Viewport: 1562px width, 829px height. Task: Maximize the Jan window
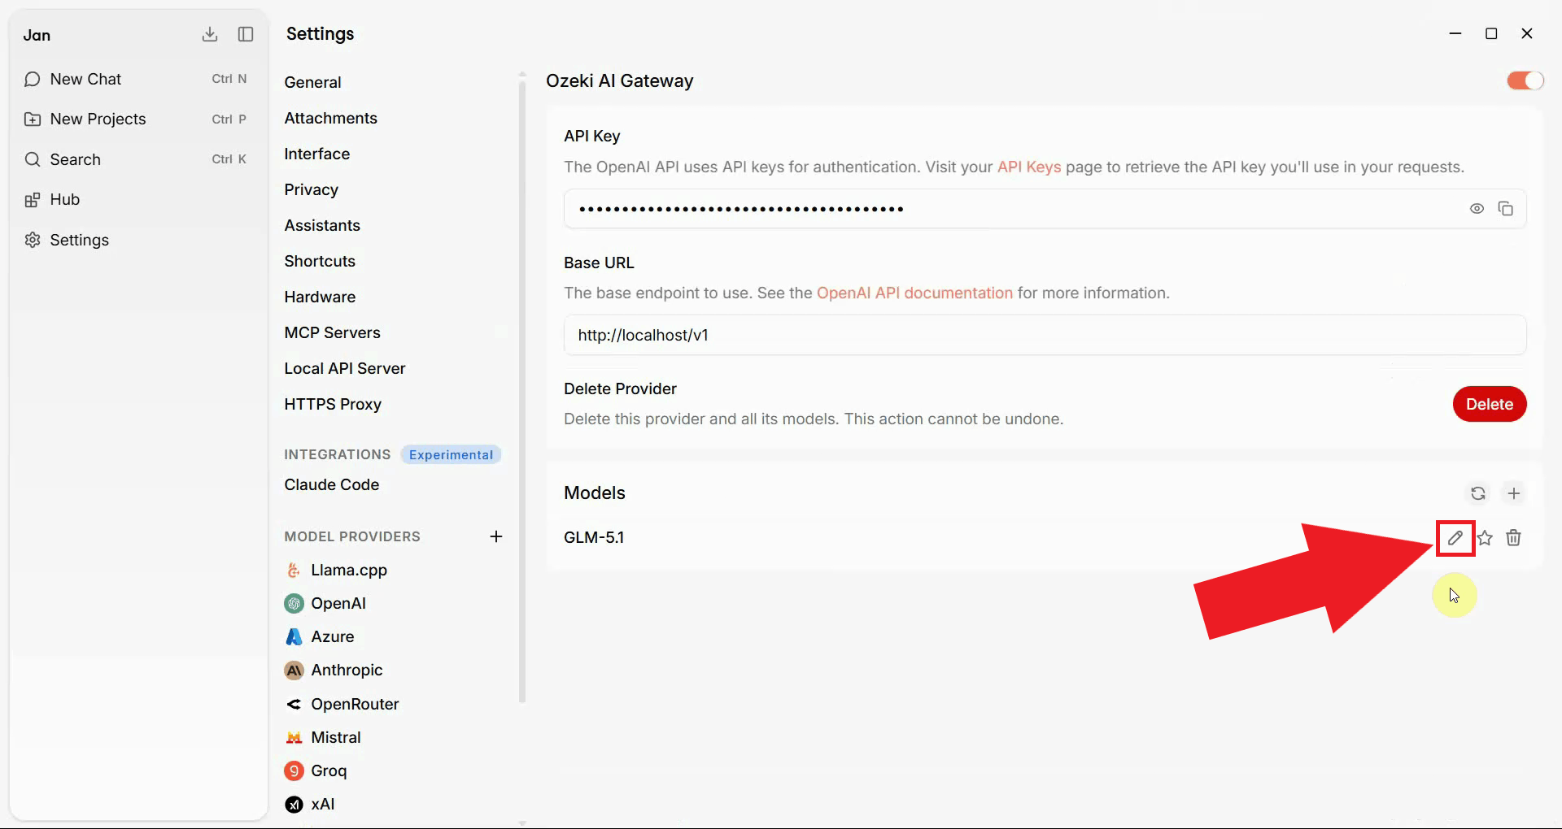(x=1491, y=33)
